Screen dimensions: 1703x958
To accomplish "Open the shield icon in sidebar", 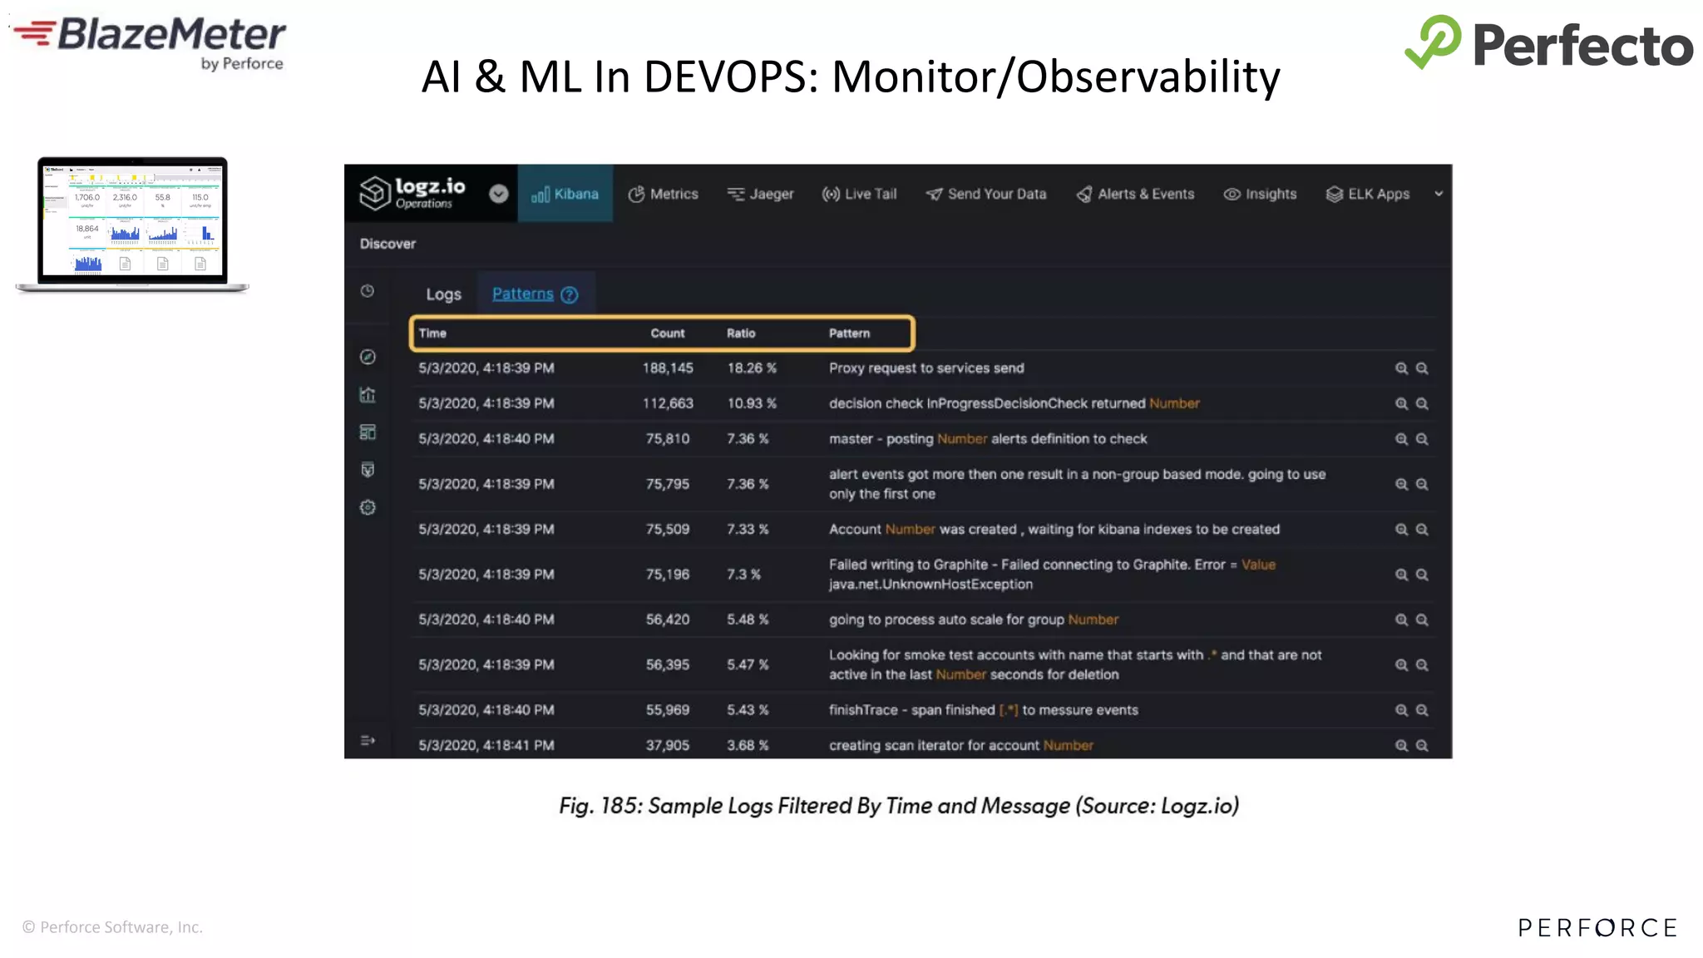I will pos(368,470).
